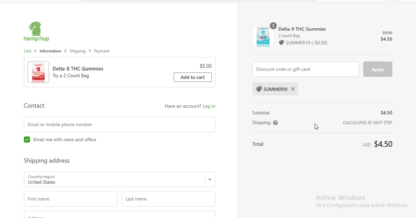Click the Apply discount button
This screenshot has height=218, width=416.
378,69
